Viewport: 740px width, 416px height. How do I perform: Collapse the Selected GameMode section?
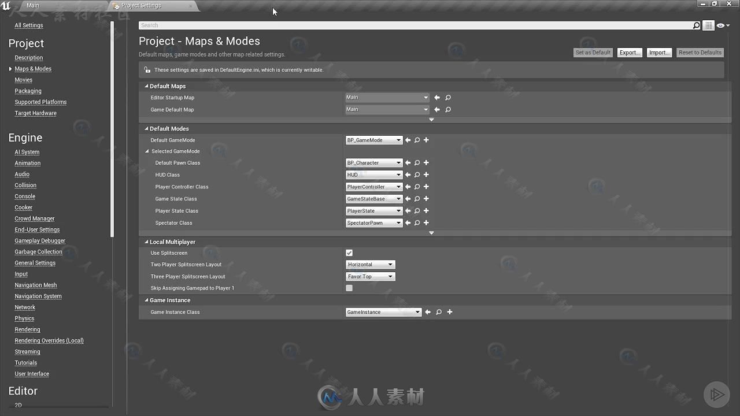coord(147,151)
